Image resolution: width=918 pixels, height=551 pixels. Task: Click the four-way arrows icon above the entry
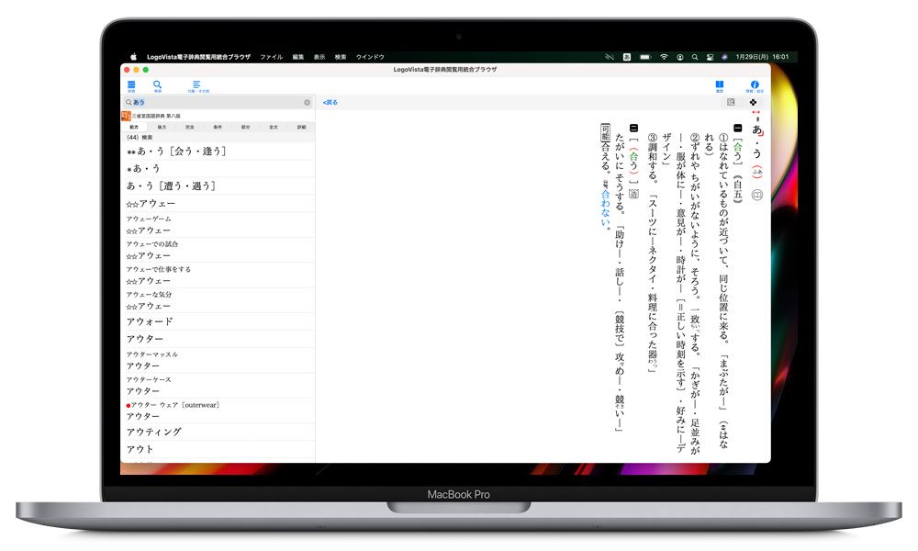click(x=753, y=102)
